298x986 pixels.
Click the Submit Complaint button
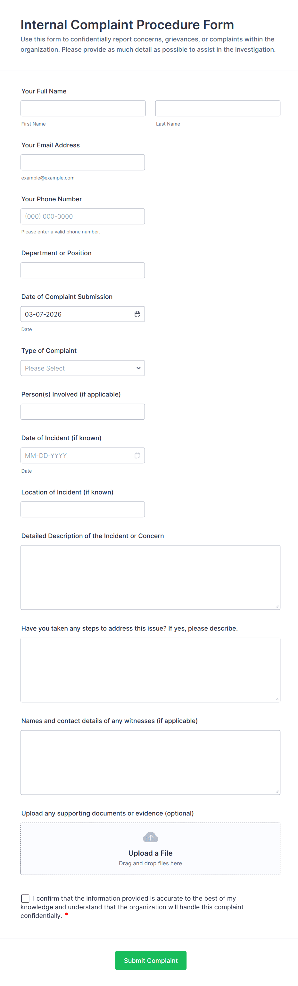click(x=151, y=960)
